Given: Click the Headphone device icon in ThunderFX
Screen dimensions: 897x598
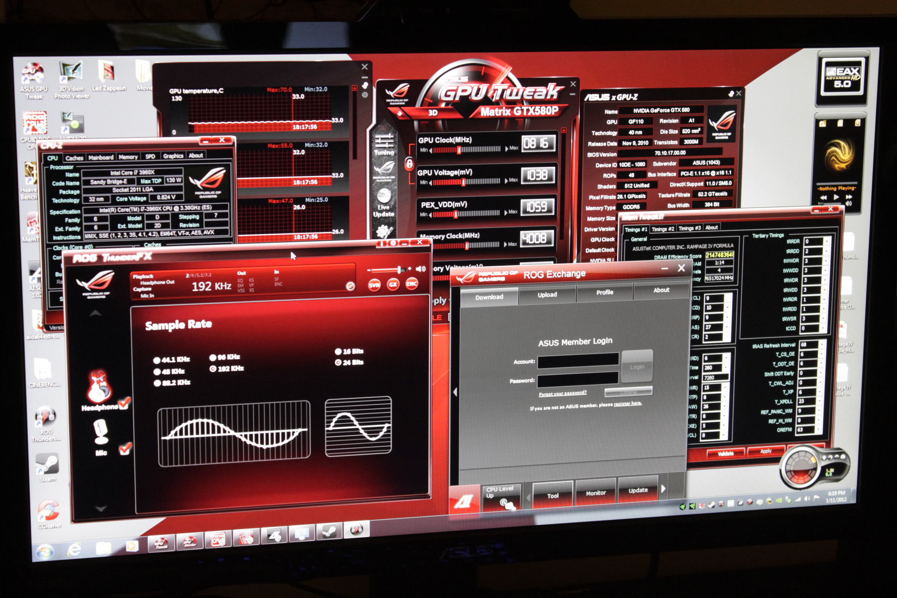Looking at the screenshot, I should coord(99,386).
